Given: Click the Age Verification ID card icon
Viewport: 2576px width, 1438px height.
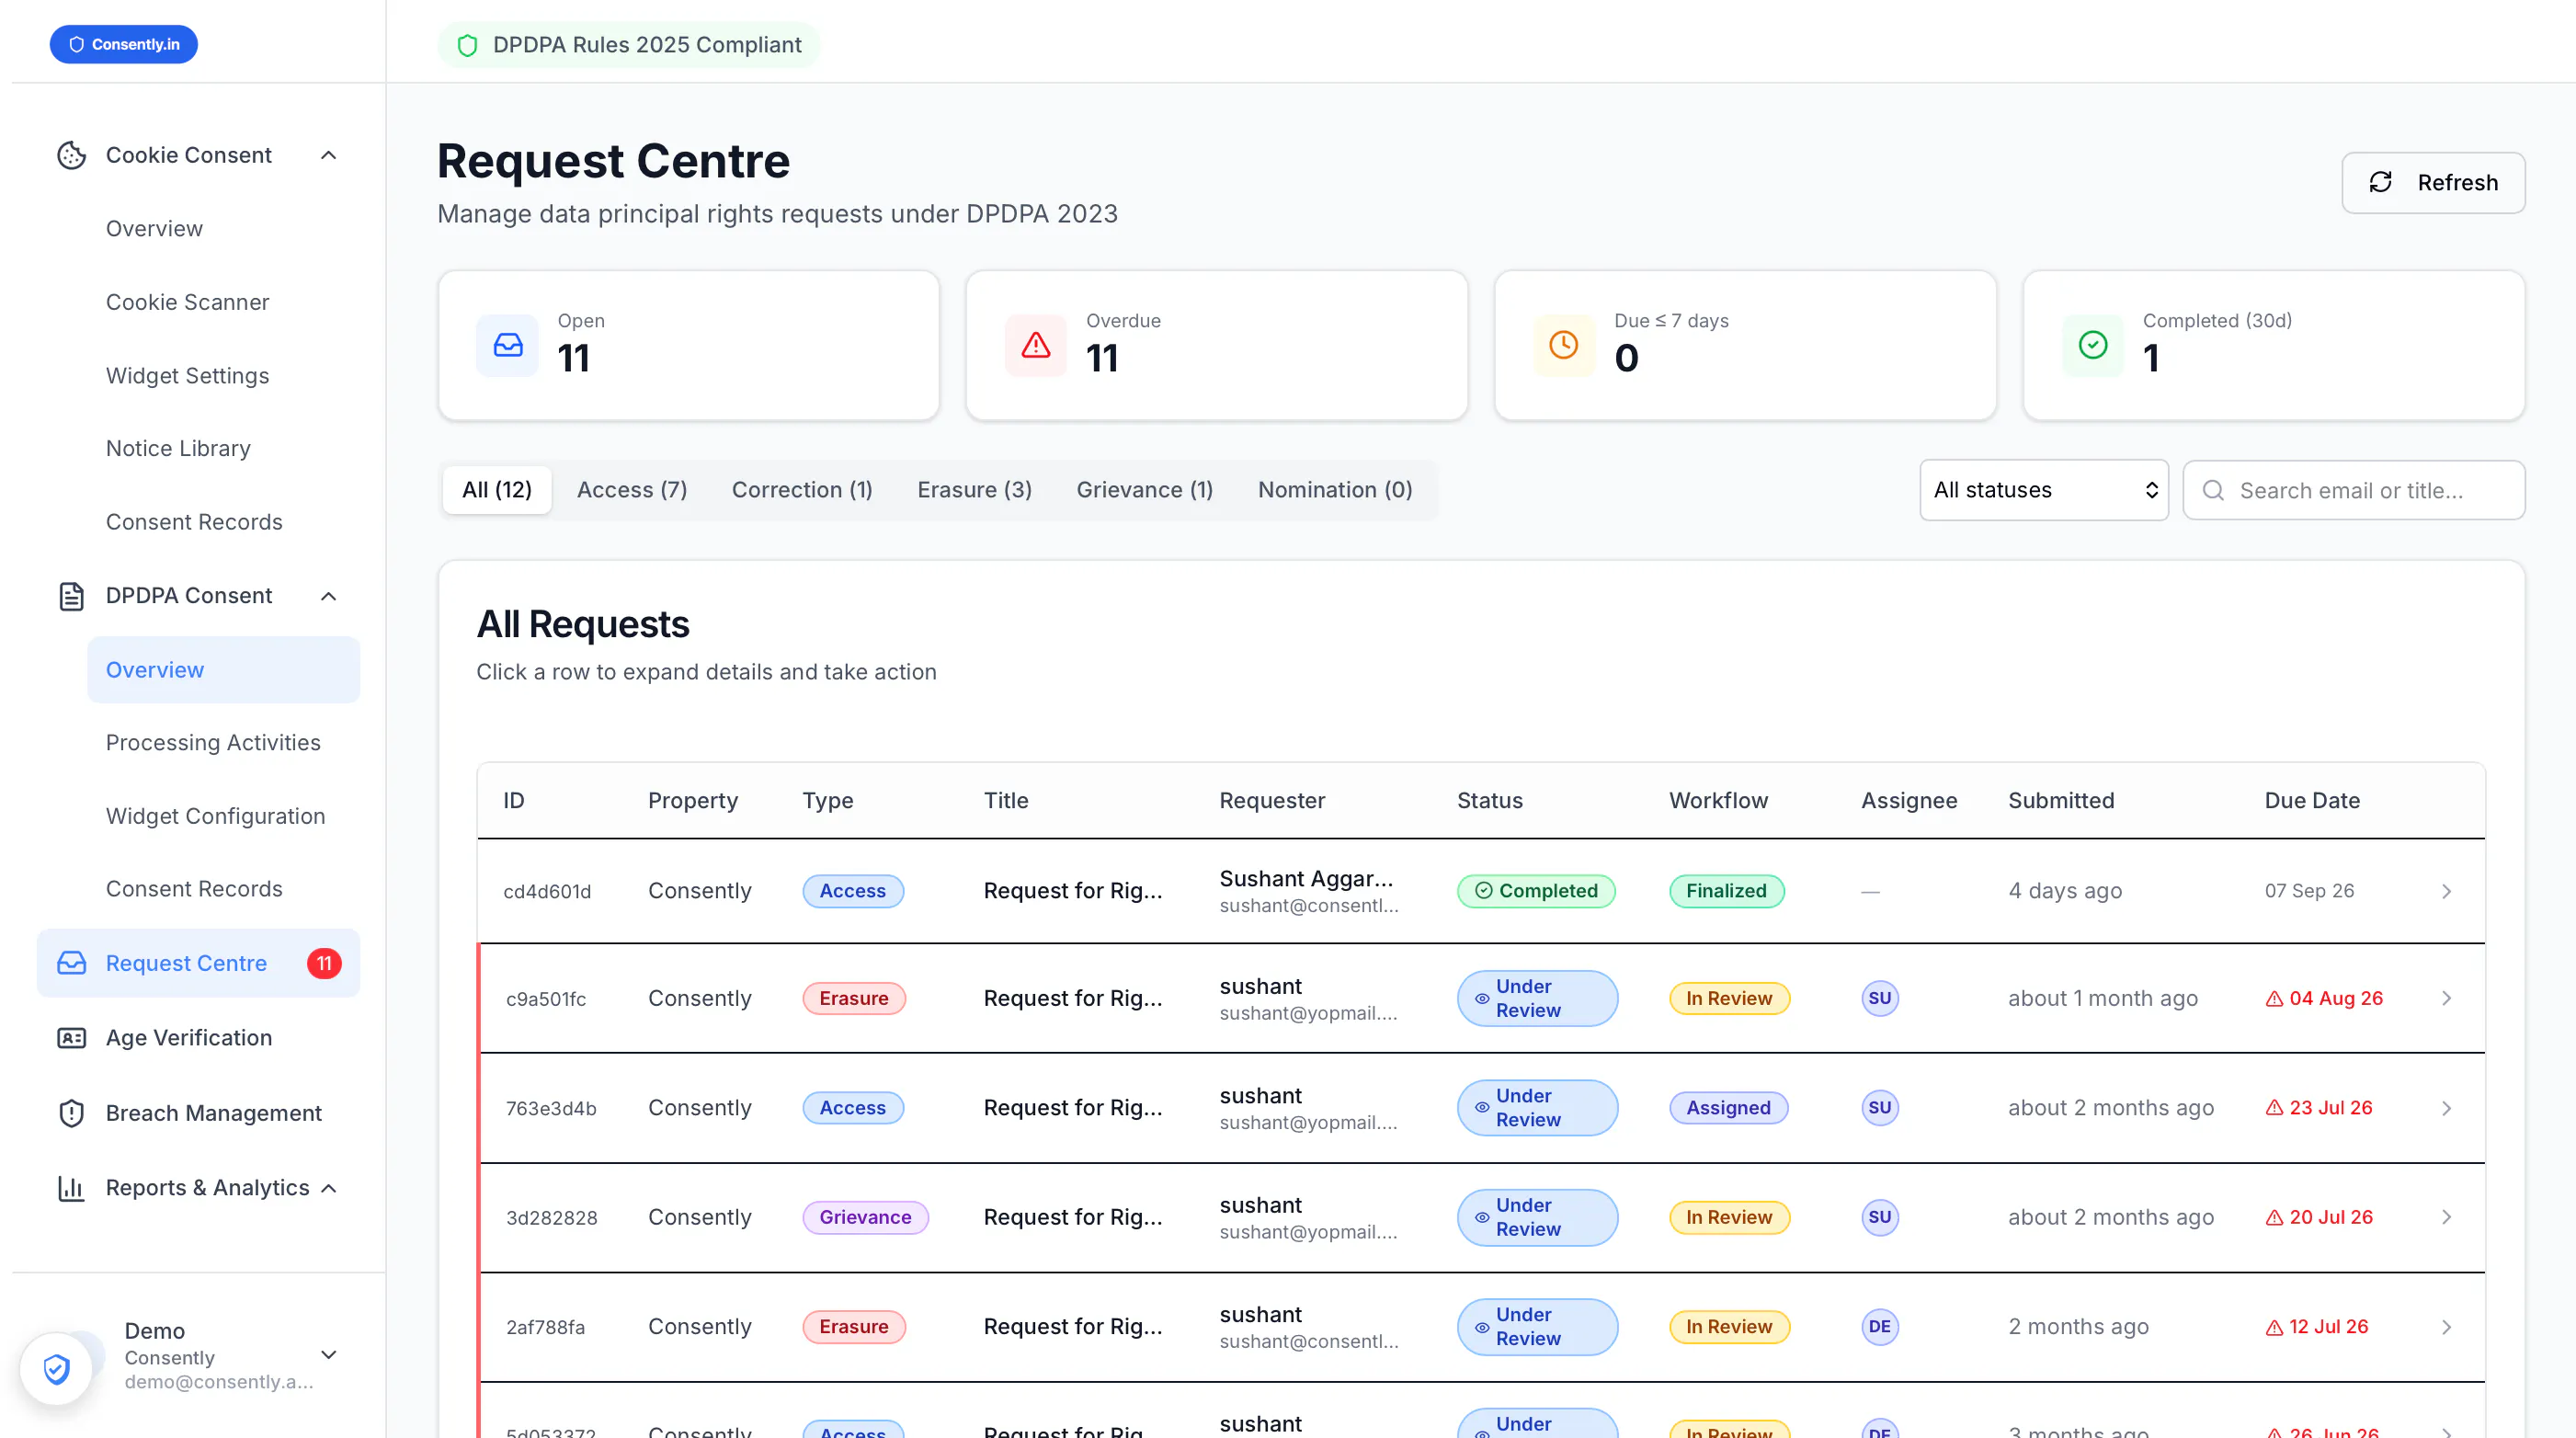Looking at the screenshot, I should click(x=71, y=1038).
